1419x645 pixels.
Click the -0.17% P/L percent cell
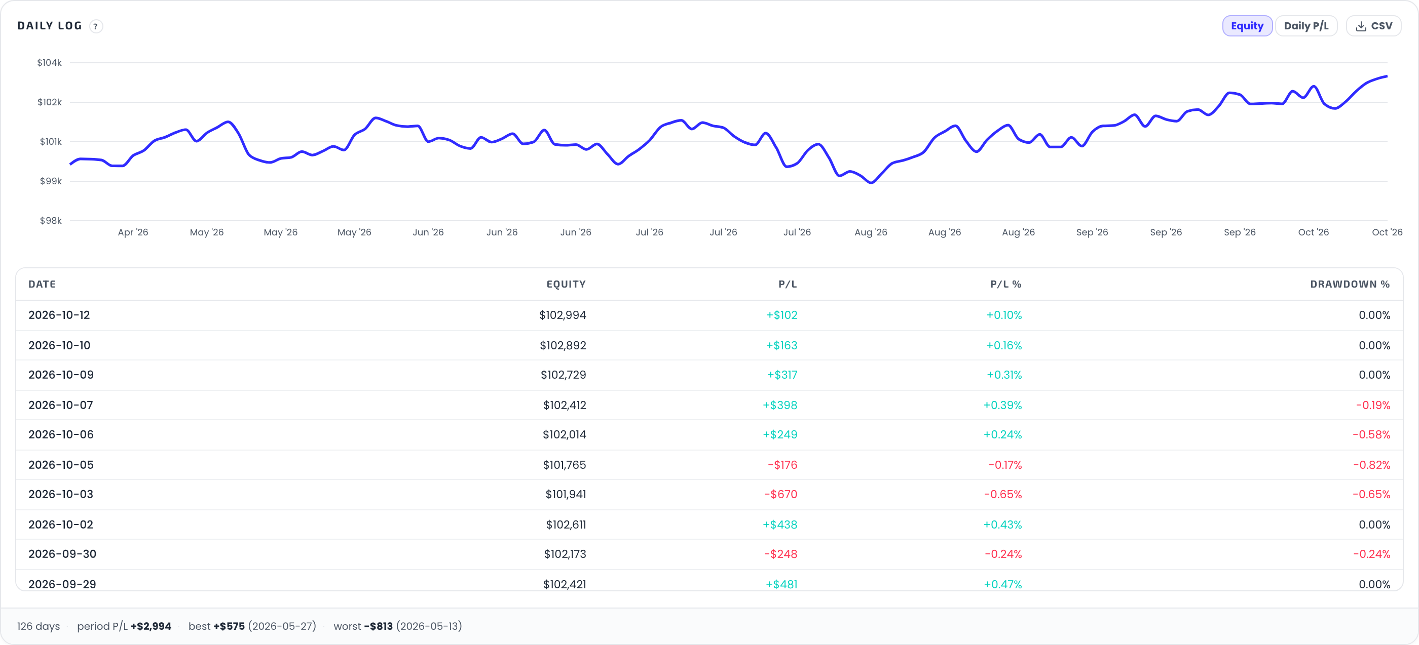[x=1005, y=464]
